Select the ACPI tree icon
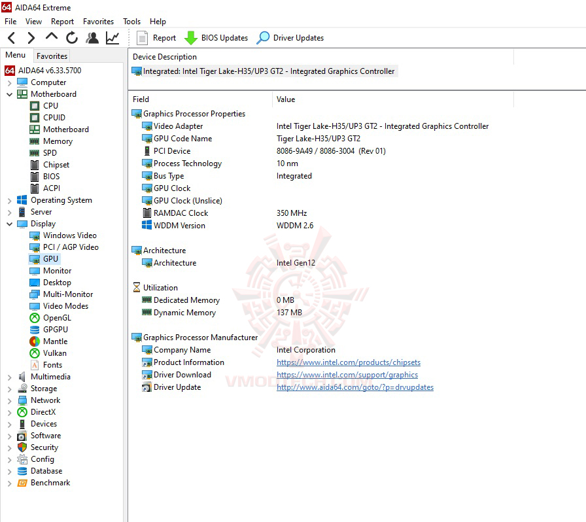The width and height of the screenshot is (586, 522). (x=35, y=188)
